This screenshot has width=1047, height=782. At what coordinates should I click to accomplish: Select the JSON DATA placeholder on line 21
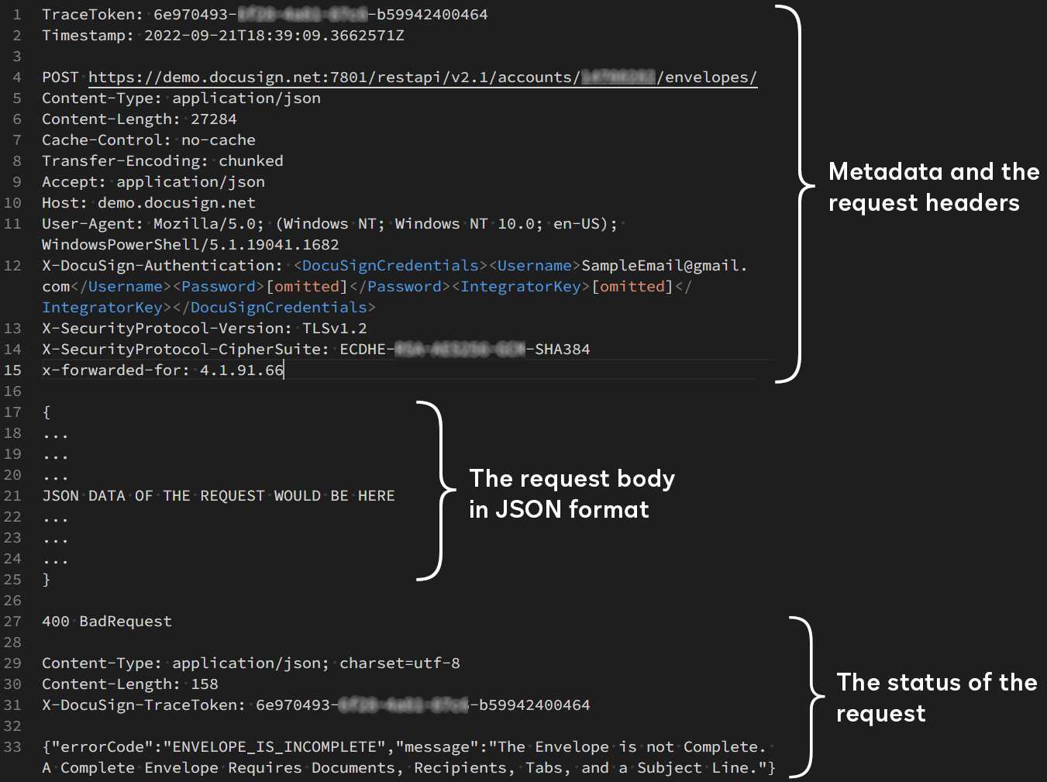[x=218, y=495]
